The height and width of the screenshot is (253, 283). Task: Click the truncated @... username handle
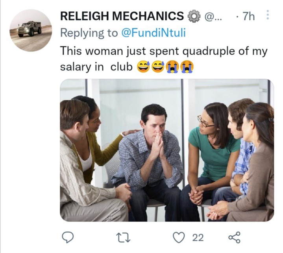point(213,17)
